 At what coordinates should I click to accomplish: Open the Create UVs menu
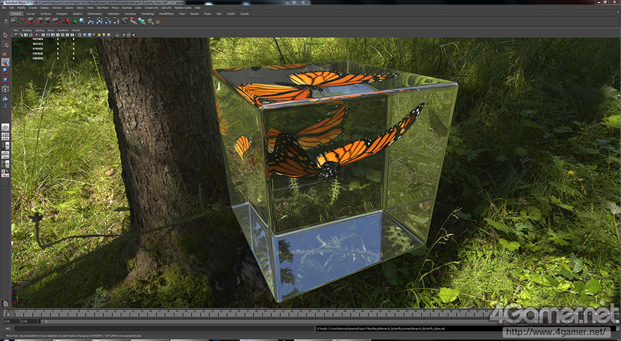(x=151, y=7)
